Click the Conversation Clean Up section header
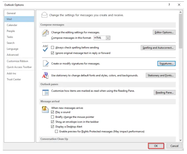187x154 pixels. click(107, 139)
